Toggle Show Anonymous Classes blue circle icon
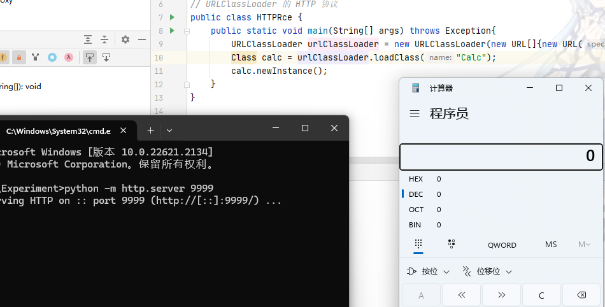605x307 pixels. click(52, 57)
